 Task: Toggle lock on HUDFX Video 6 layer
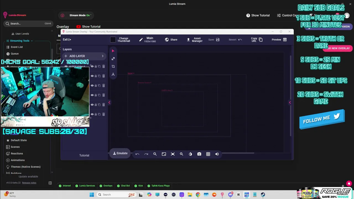tap(96, 66)
